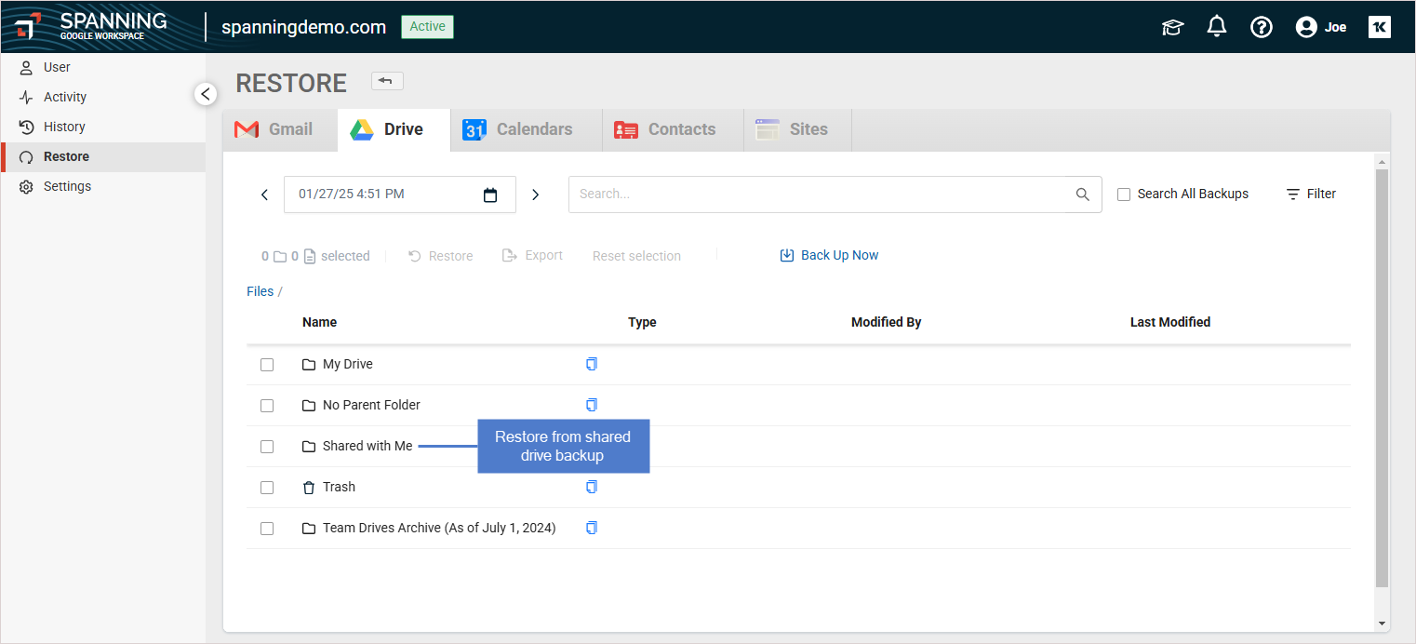
Task: Open Joe's user account menu
Action: tap(1321, 27)
